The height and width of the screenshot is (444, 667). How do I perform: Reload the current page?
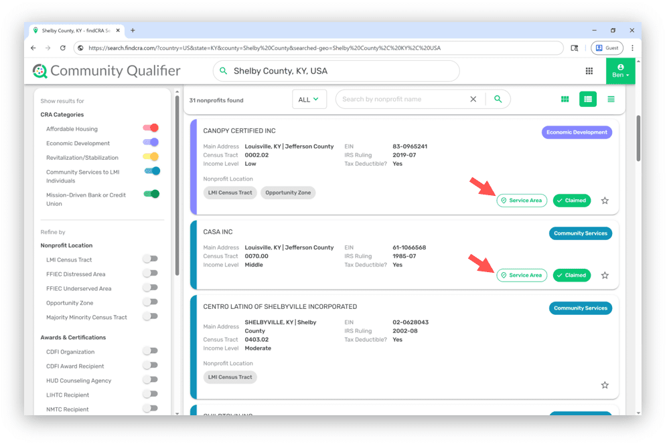(x=62, y=48)
